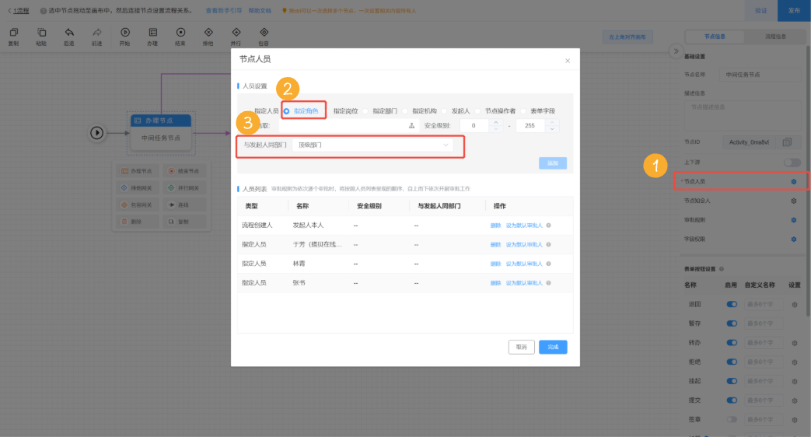Viewport: 811px width, 437px height.
Task: Add 排他网关 from node context palette
Action: coord(137,188)
